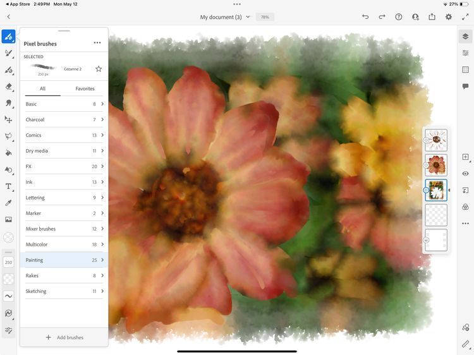This screenshot has height=355, width=474.
Task: Pick the Eyedropper tool
Action: tap(9, 203)
